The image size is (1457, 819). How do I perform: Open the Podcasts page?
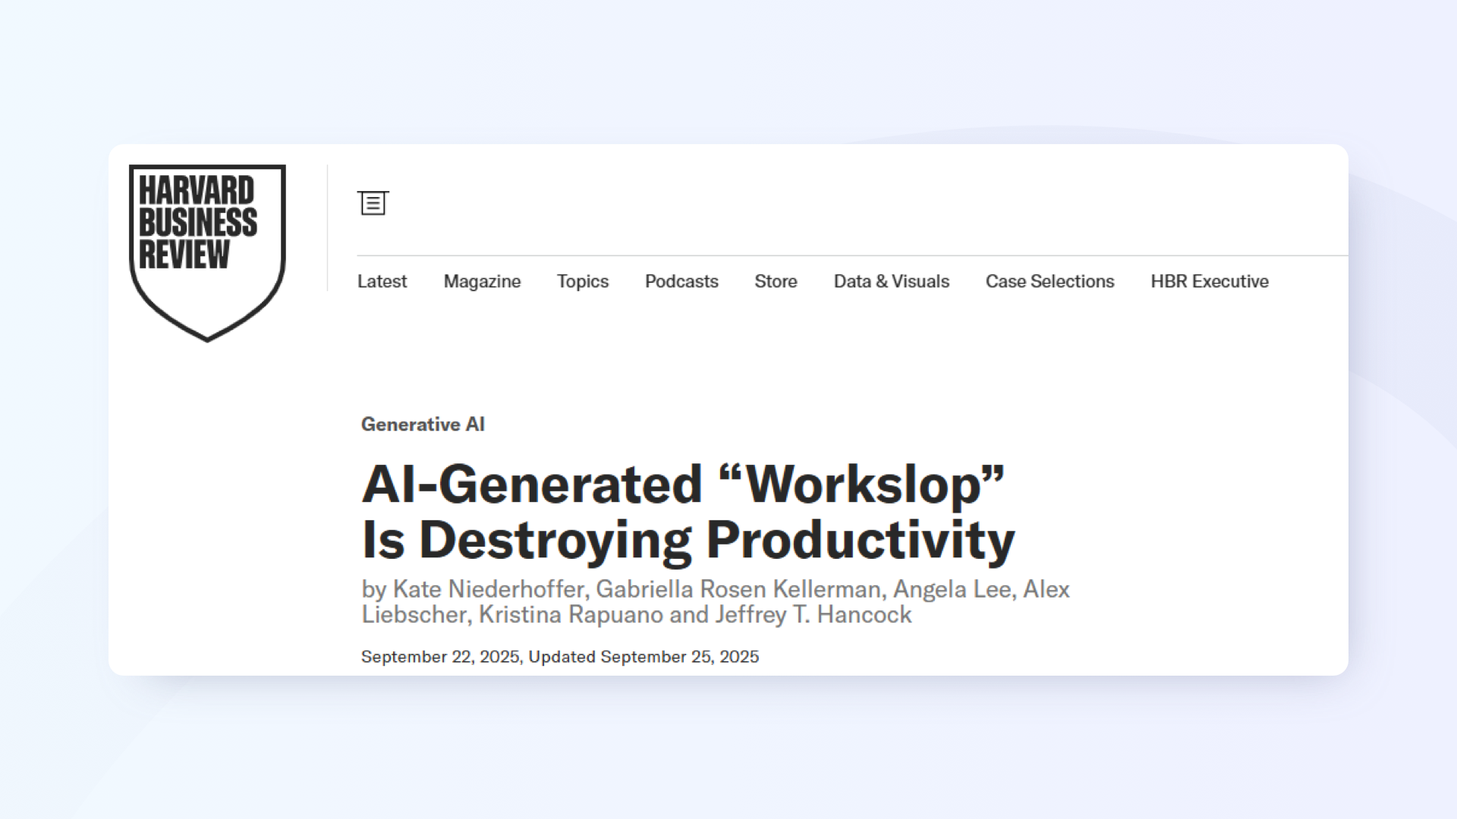[681, 281]
